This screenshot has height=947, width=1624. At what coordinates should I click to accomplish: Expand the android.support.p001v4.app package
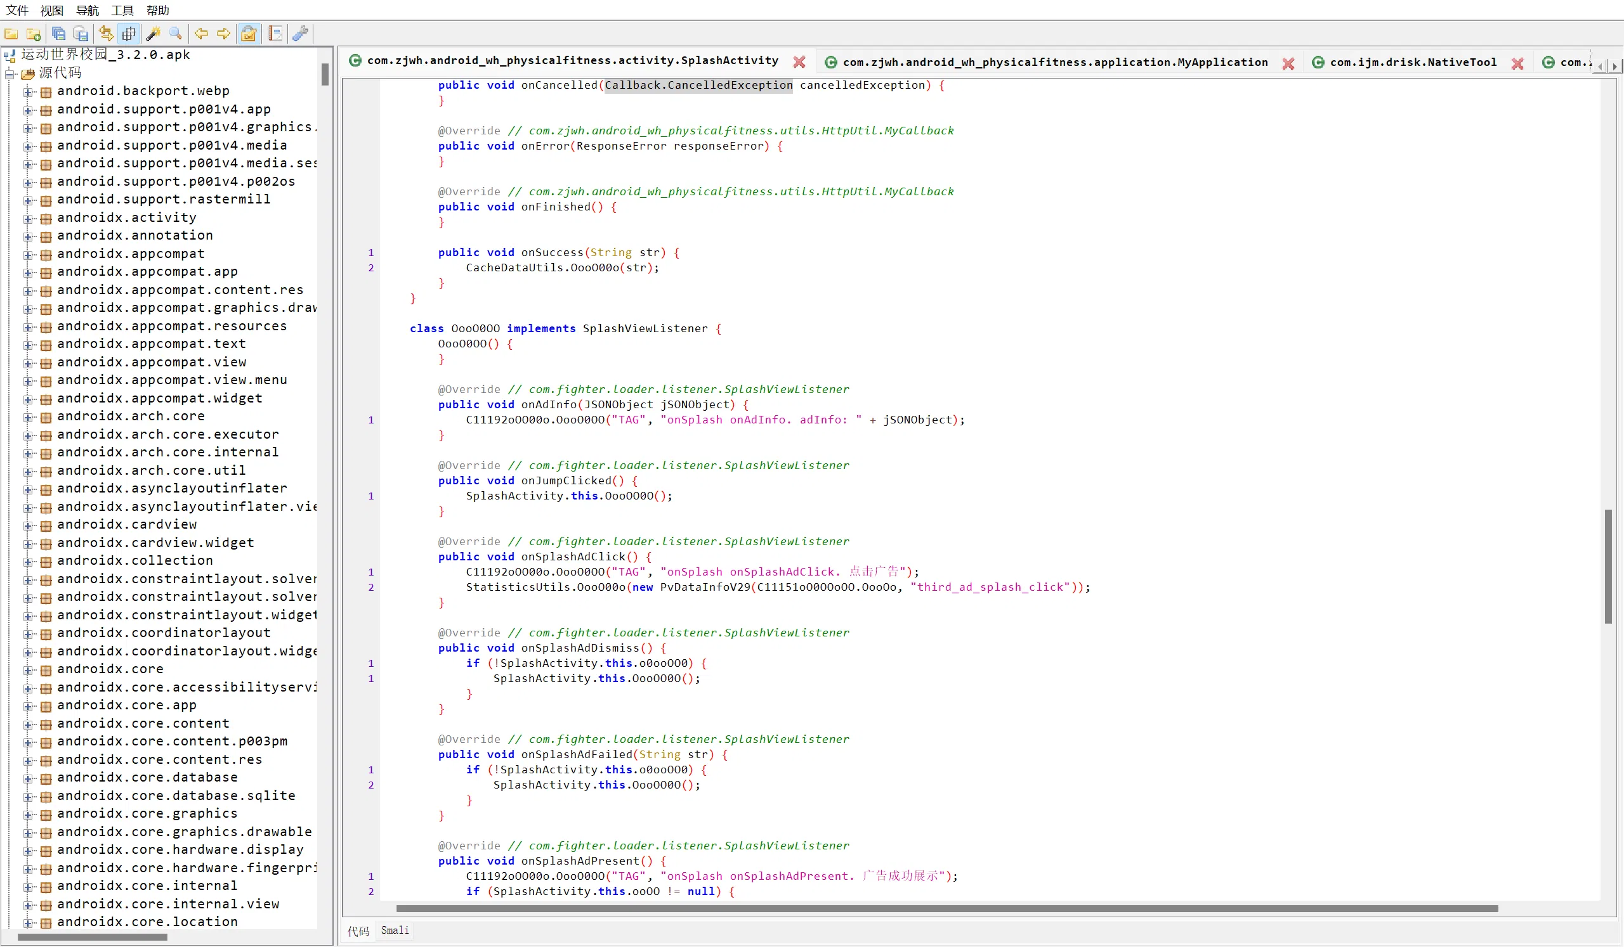(29, 110)
